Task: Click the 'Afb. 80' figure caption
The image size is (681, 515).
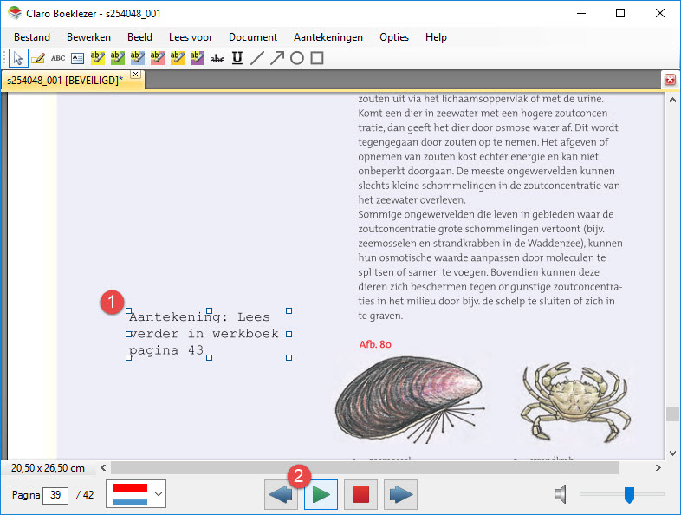Action: point(375,344)
